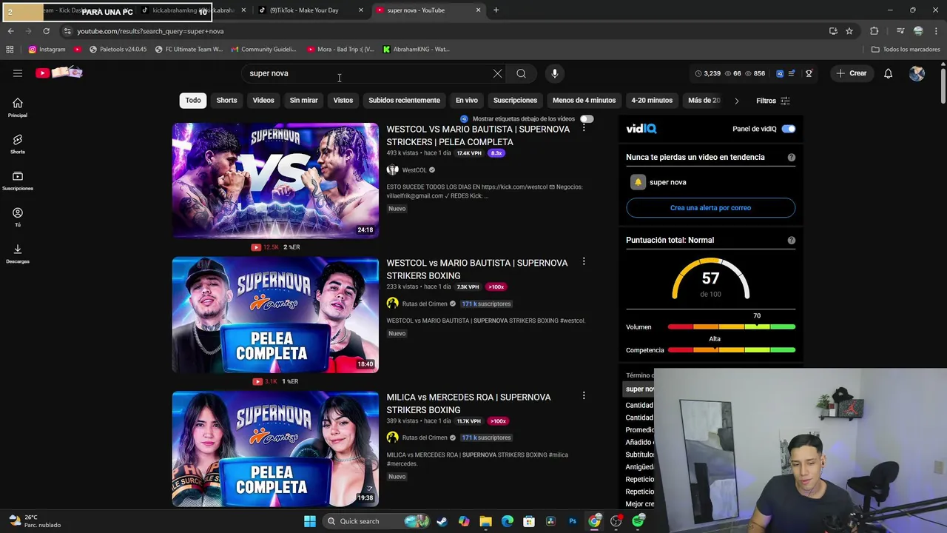
Task: Select the Sin mirar filter chip
Action: coord(303,100)
